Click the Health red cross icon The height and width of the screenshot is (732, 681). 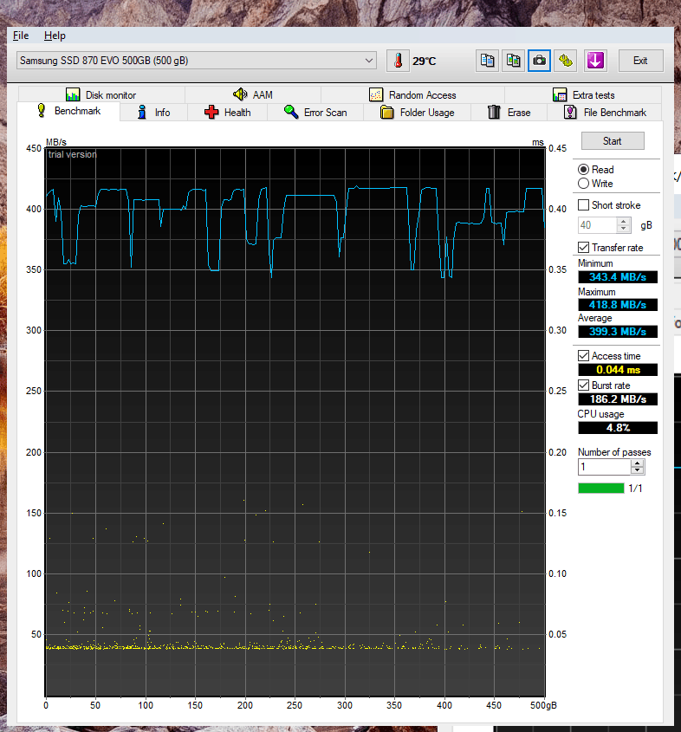click(211, 112)
